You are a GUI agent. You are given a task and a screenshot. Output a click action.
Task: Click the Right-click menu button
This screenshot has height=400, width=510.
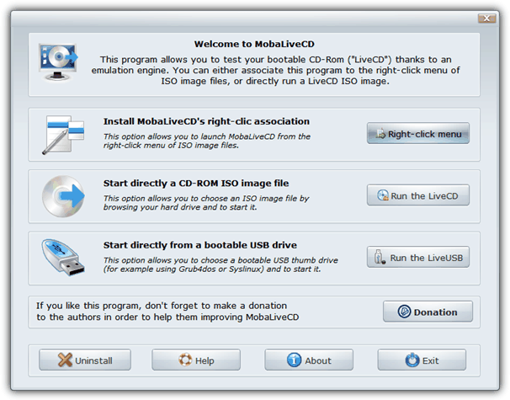[418, 133]
